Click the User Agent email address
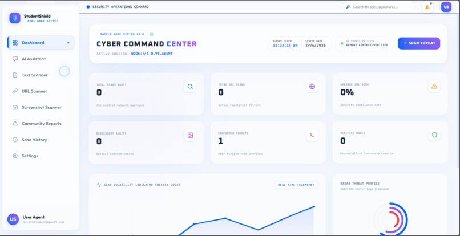The height and width of the screenshot is (236, 460). [x=43, y=222]
